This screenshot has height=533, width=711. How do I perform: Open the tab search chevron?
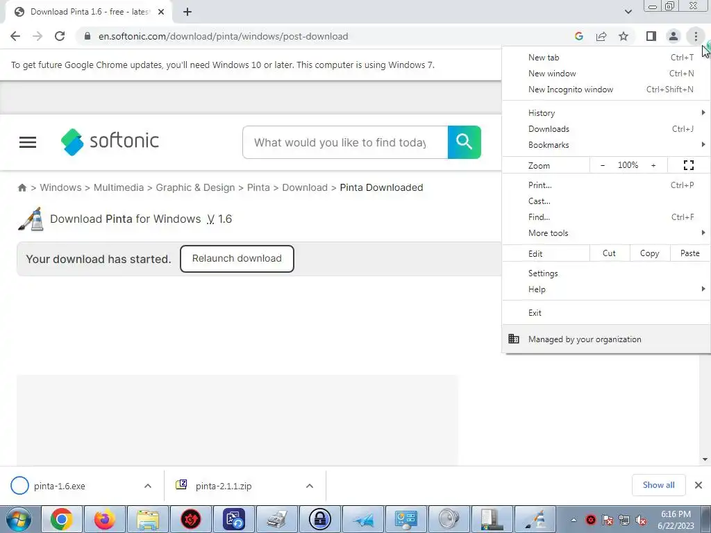[628, 12]
